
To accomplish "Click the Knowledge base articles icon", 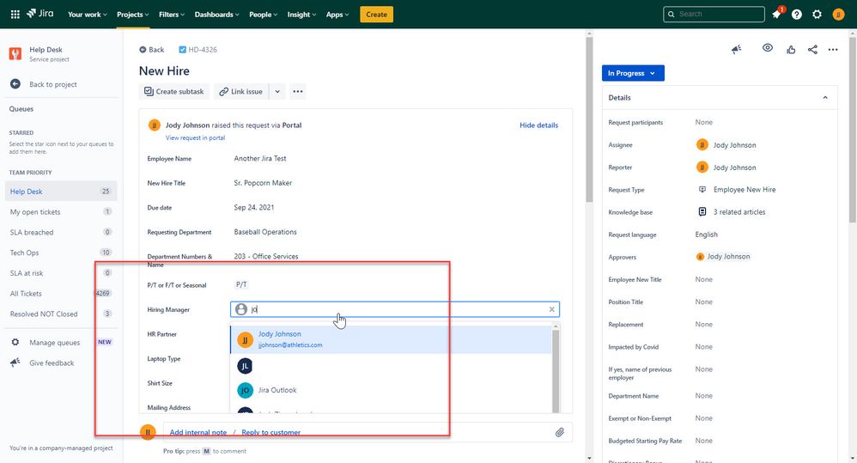I will (702, 212).
